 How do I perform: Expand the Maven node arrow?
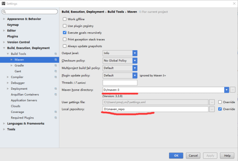click(12, 60)
